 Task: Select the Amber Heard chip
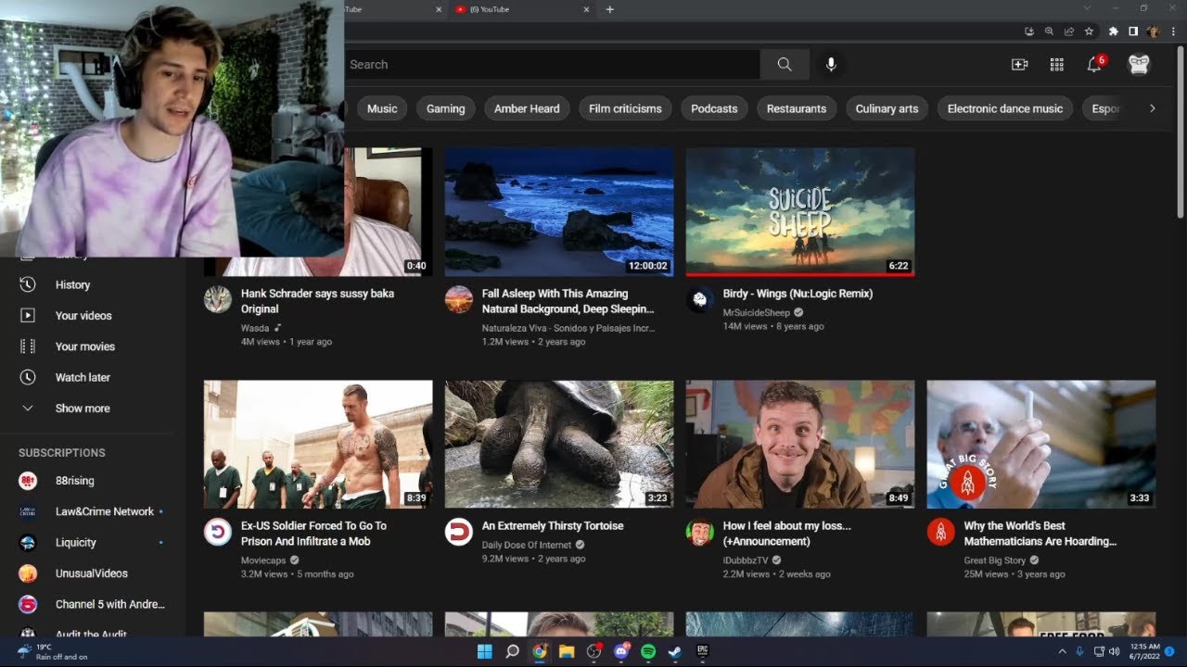tap(527, 108)
